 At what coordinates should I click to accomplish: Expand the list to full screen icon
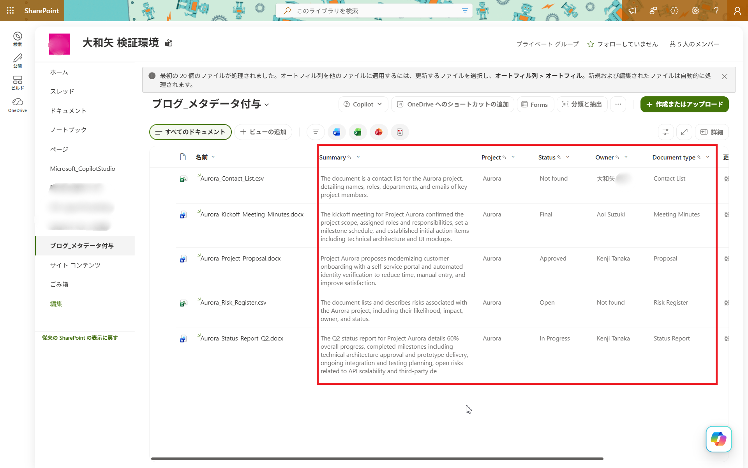(x=684, y=132)
